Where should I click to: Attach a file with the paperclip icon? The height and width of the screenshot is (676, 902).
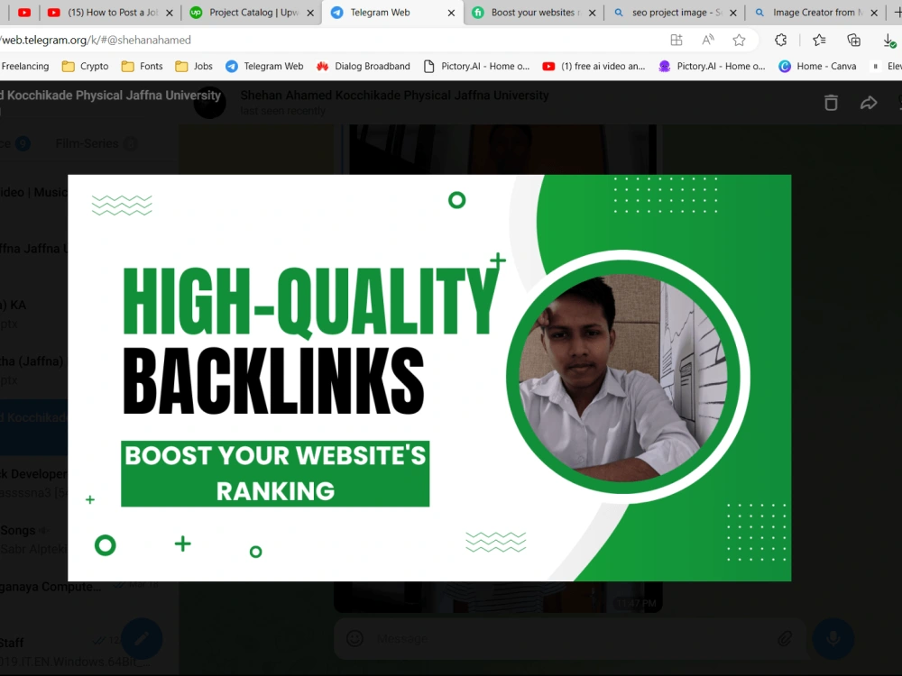point(785,638)
